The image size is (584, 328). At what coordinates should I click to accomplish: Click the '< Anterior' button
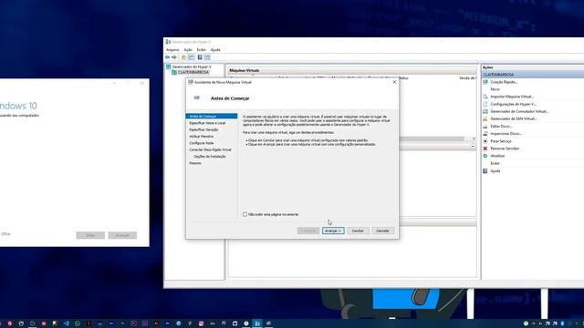[x=308, y=231]
